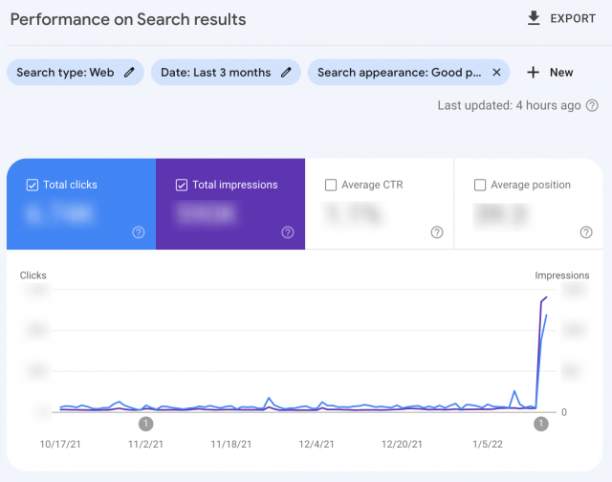This screenshot has width=612, height=482.
Task: Click the annotation marker at chart's right end
Action: click(x=540, y=424)
